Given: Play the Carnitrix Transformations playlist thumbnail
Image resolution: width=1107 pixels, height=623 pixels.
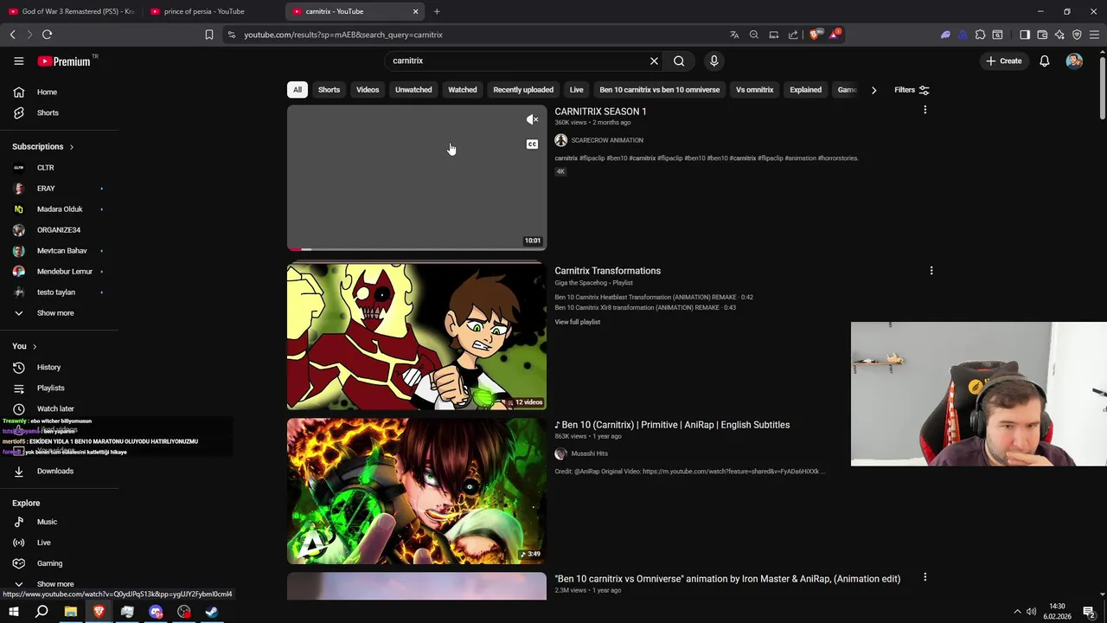Looking at the screenshot, I should (417, 337).
